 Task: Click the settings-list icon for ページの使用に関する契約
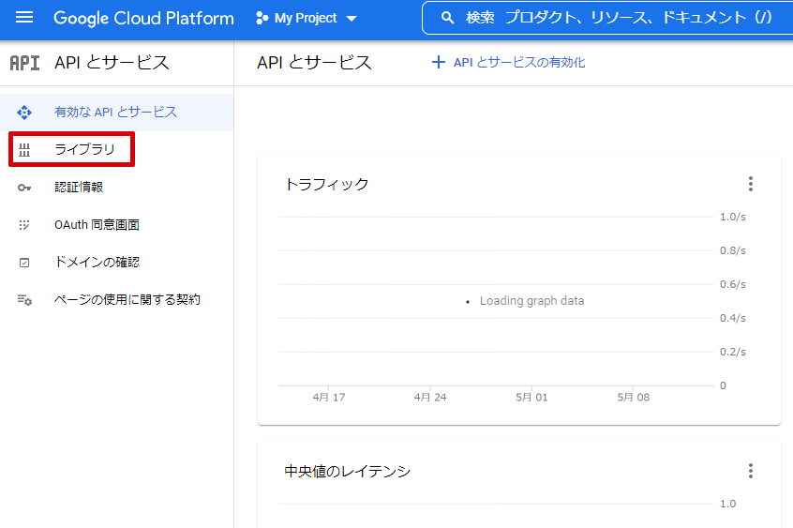pos(24,300)
